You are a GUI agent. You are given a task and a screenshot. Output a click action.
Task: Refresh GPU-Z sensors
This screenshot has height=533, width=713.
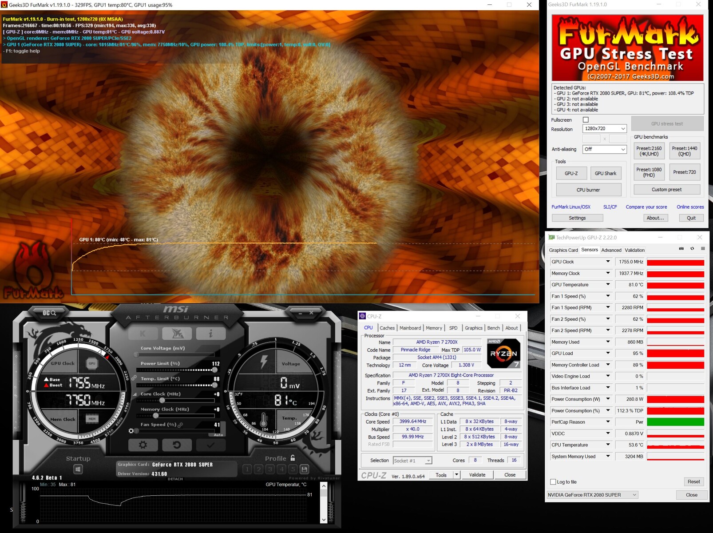(692, 249)
